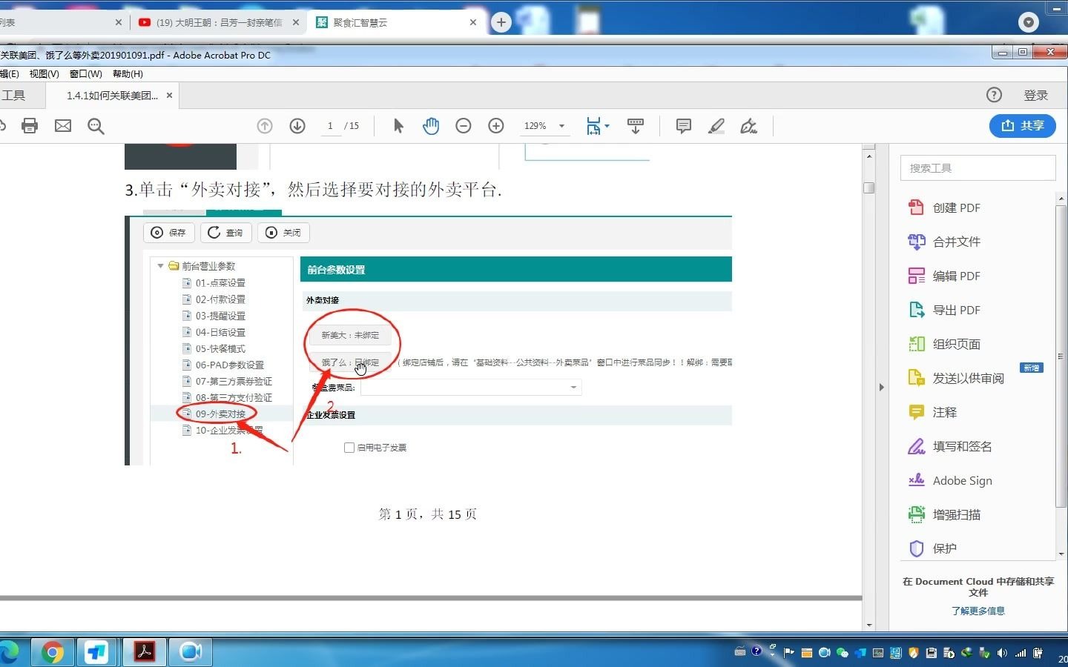The height and width of the screenshot is (667, 1068).
Task: Click tools pane scrollbar down arrow
Action: 1061,554
